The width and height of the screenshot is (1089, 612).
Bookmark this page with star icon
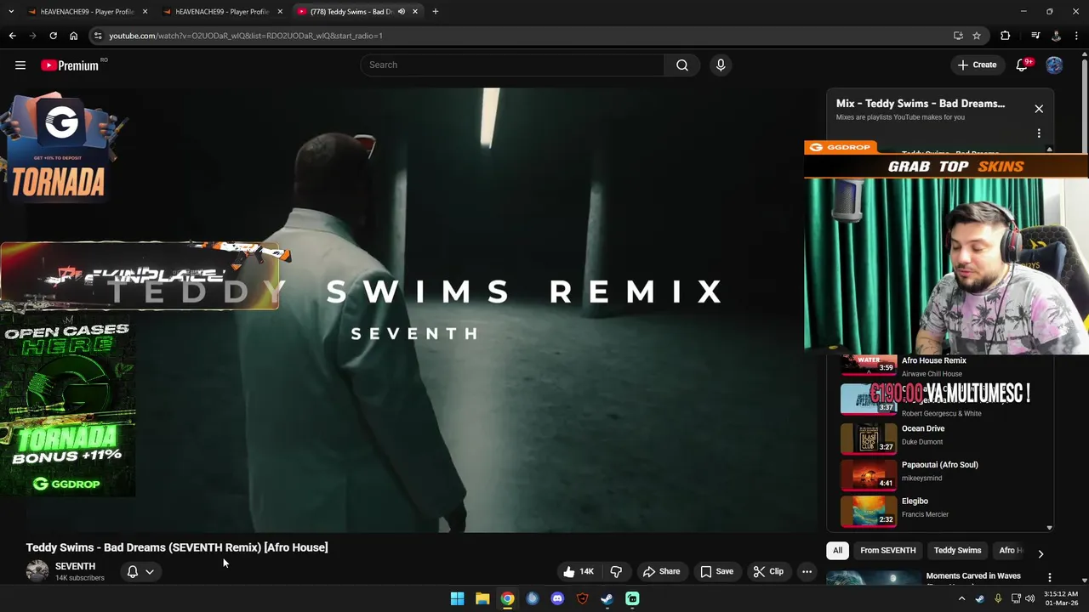click(977, 36)
